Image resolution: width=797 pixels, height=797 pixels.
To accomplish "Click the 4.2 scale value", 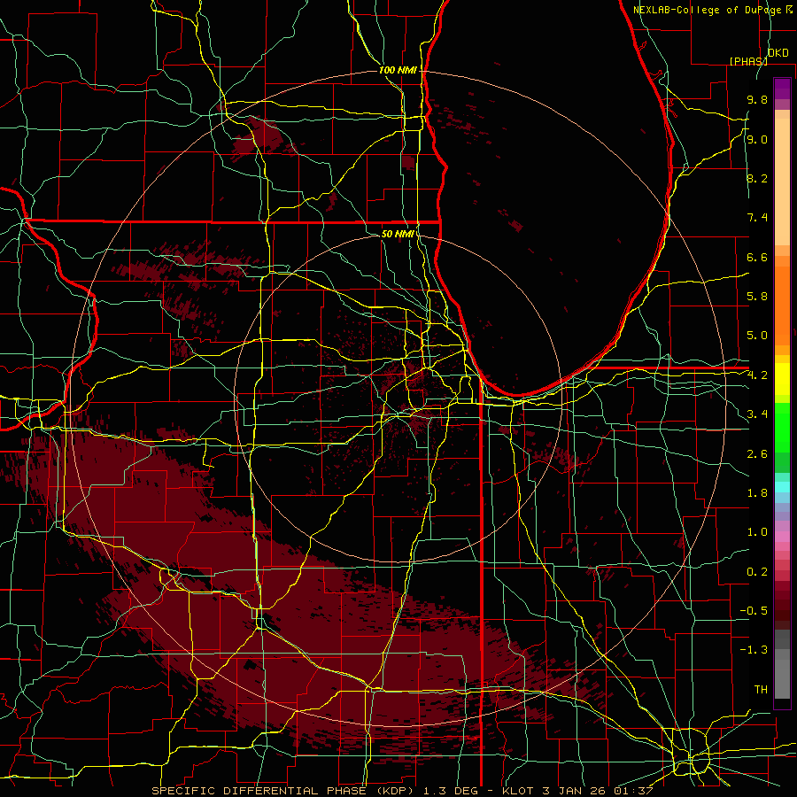I will pyautogui.click(x=757, y=375).
